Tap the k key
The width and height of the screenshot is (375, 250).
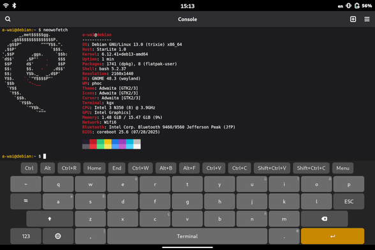(284, 201)
